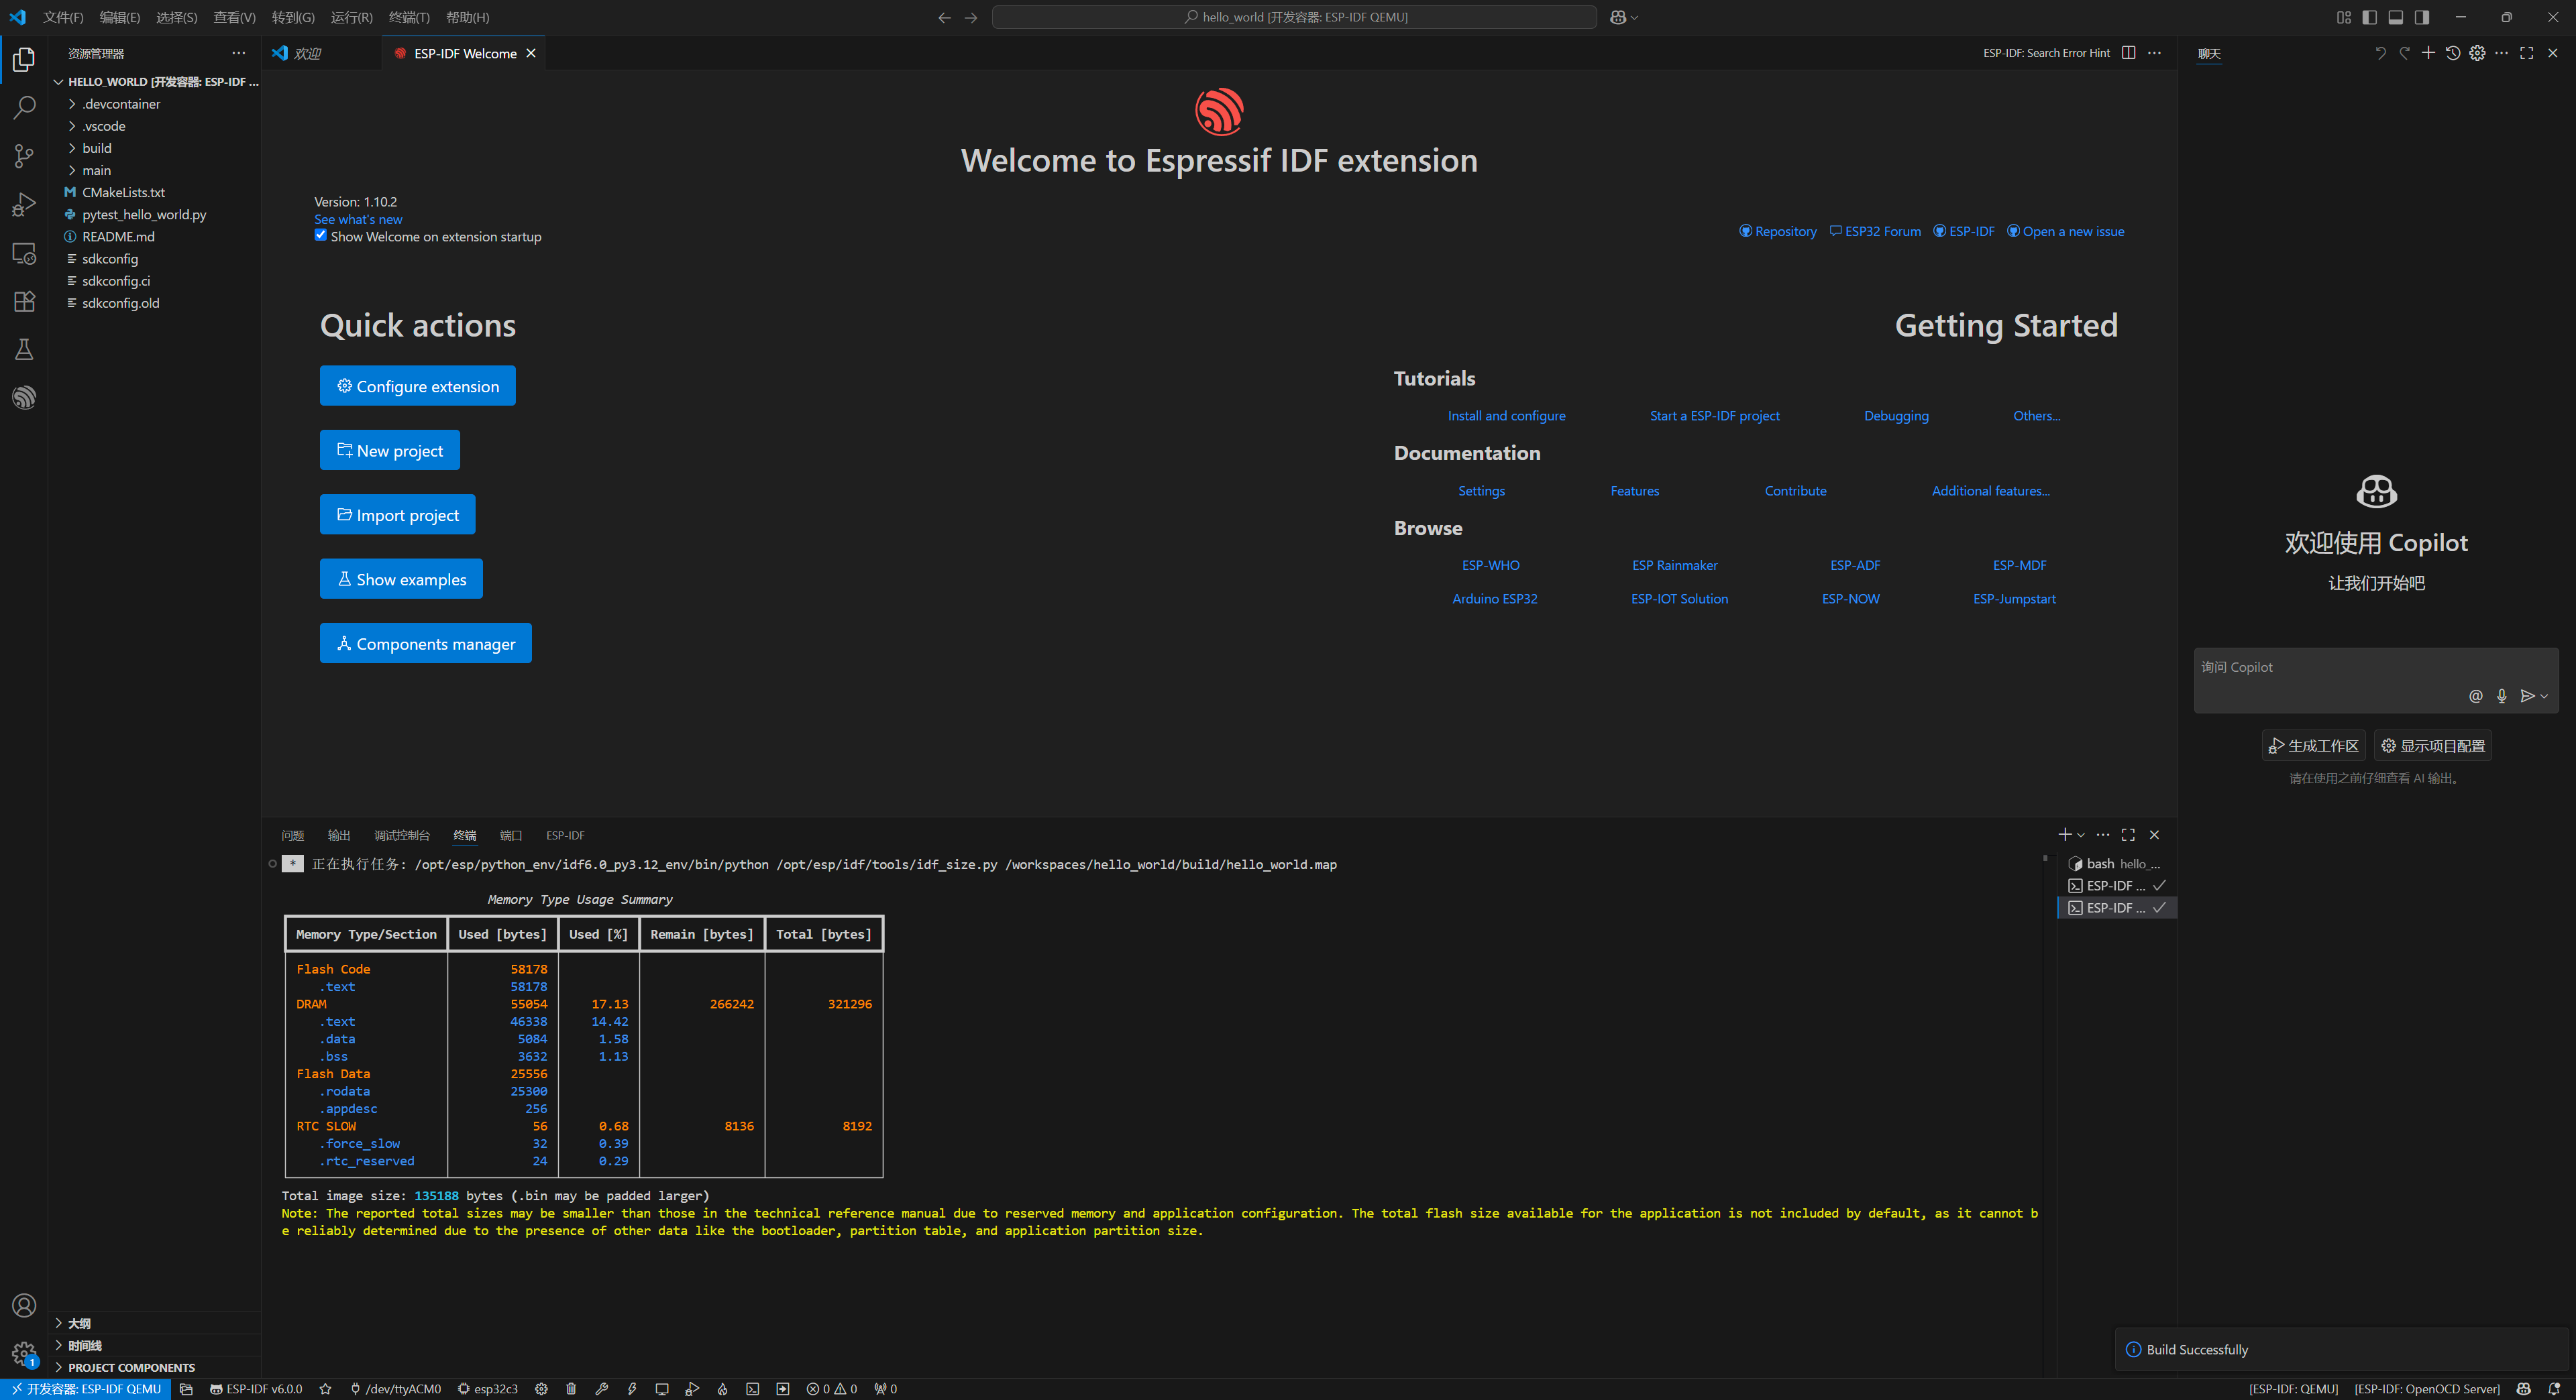Image resolution: width=2576 pixels, height=1400 pixels.
Task: Open the Extensions view icon
Action: tap(24, 301)
